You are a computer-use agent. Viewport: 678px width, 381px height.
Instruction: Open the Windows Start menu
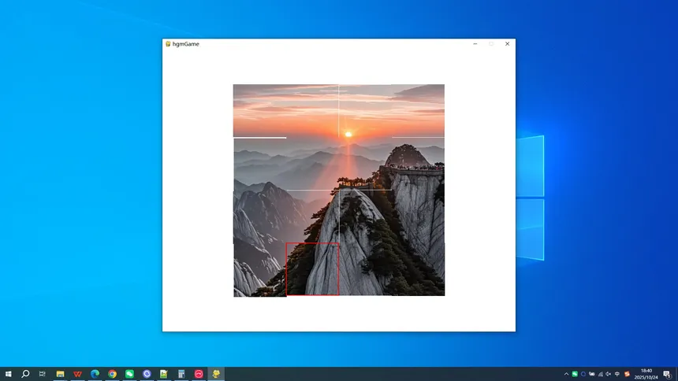(8, 374)
